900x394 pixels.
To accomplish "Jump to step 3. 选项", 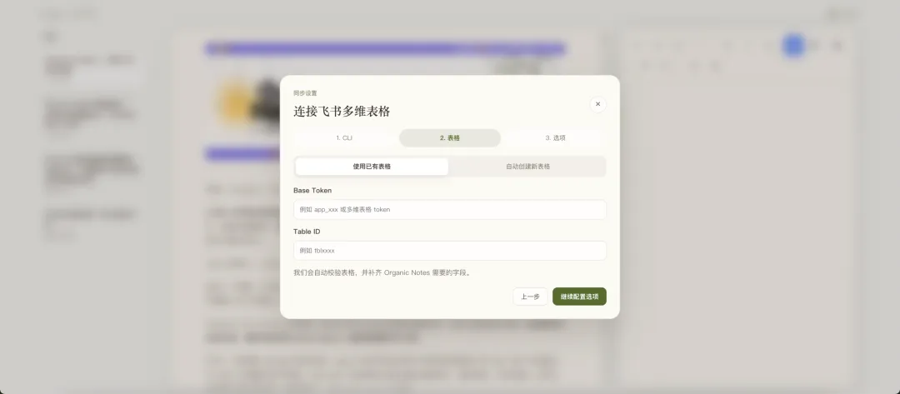I will [555, 138].
